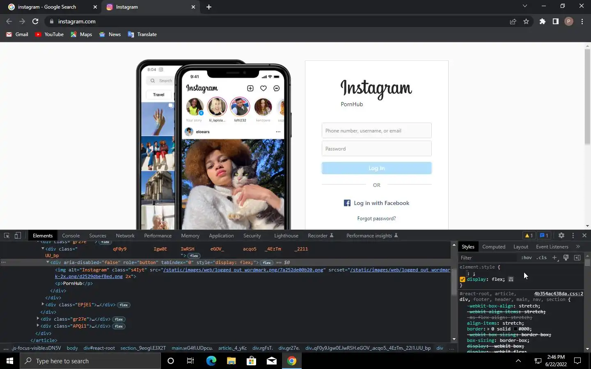This screenshot has width=591, height=369.
Task: Open the Lighthouse panel tab
Action: pyautogui.click(x=286, y=235)
